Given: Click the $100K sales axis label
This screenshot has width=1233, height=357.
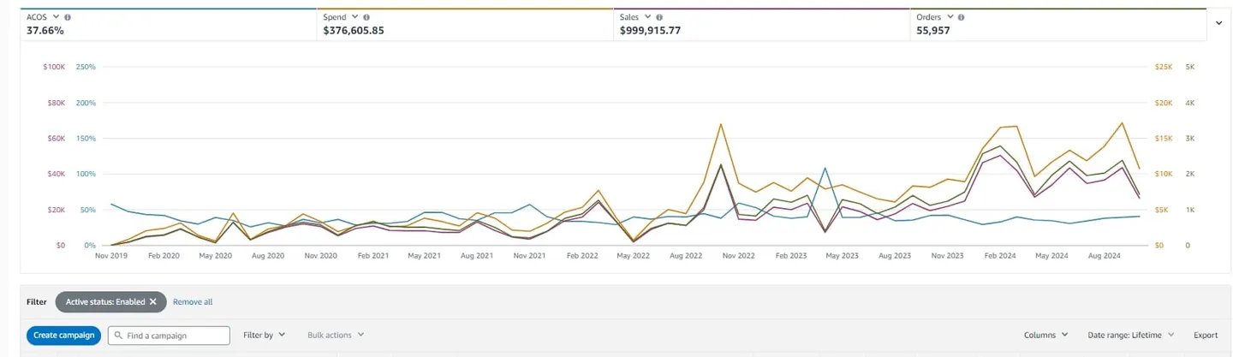Looking at the screenshot, I should 53,67.
